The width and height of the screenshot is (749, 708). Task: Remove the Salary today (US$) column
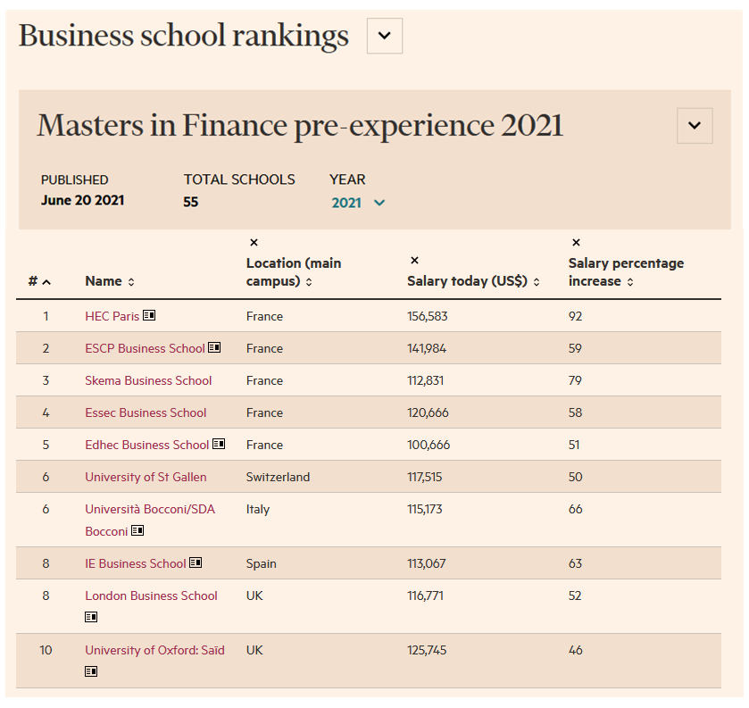[414, 261]
